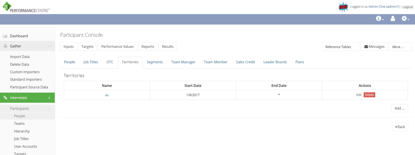Edit the au territory
Screen dimensions: 415x155
pyautogui.click(x=359, y=95)
